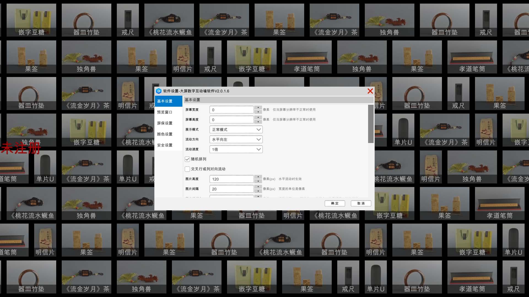Increase 图片高度 with the up arrow

click(x=258, y=177)
